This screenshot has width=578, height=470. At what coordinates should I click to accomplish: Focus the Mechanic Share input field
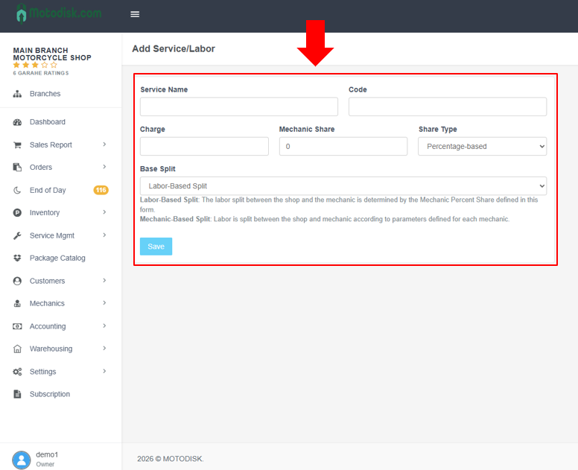tap(343, 147)
